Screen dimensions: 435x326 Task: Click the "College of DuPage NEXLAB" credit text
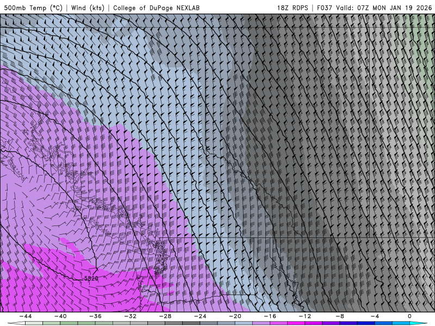156,8
